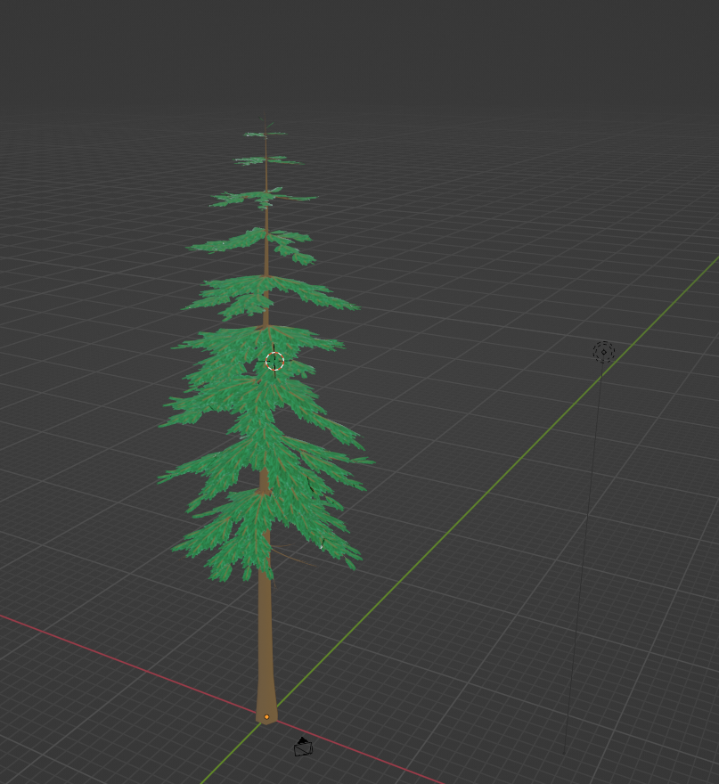The height and width of the screenshot is (784, 719).
Task: Pick the topmost tiny branch tier
Action: click(x=265, y=135)
